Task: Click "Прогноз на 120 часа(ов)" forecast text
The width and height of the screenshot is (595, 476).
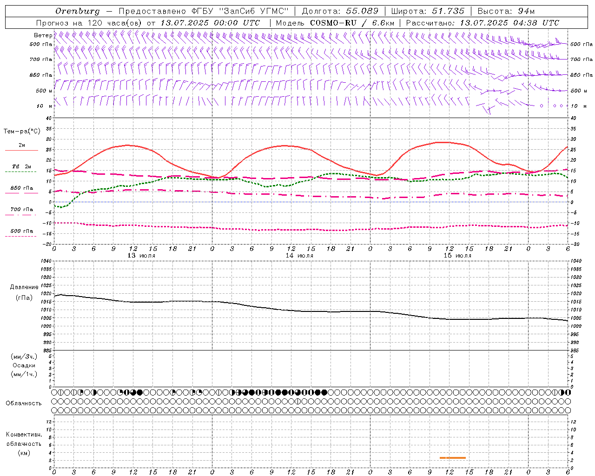Action: 89,23
